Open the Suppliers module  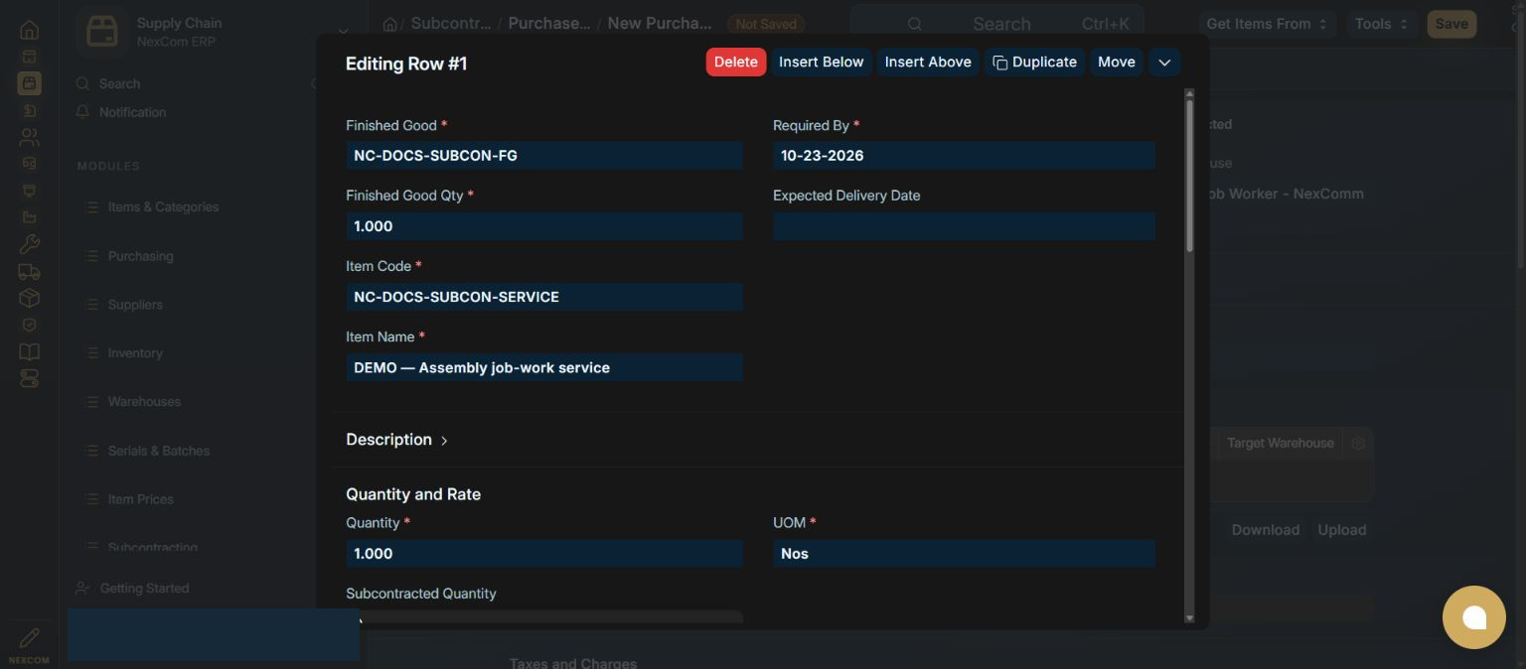coord(135,305)
